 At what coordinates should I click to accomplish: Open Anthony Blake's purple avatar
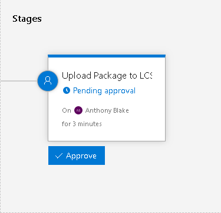78,110
